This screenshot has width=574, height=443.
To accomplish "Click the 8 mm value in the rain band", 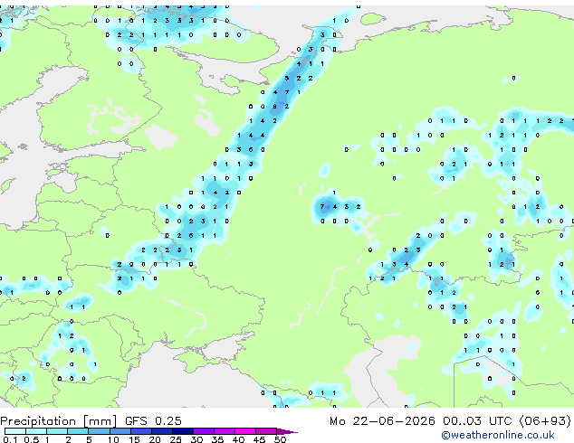I will tap(275, 107).
